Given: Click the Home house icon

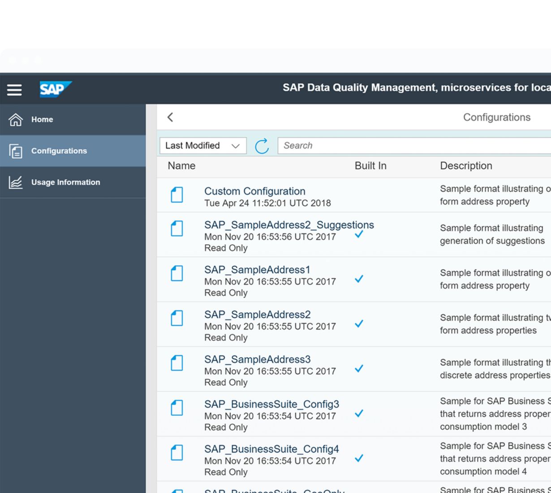Looking at the screenshot, I should point(16,120).
